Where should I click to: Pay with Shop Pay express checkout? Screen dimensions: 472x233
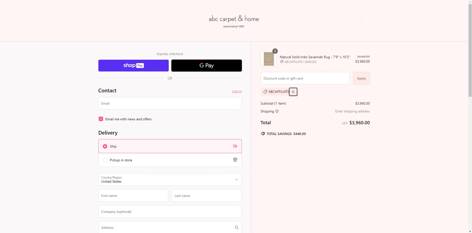click(x=133, y=66)
